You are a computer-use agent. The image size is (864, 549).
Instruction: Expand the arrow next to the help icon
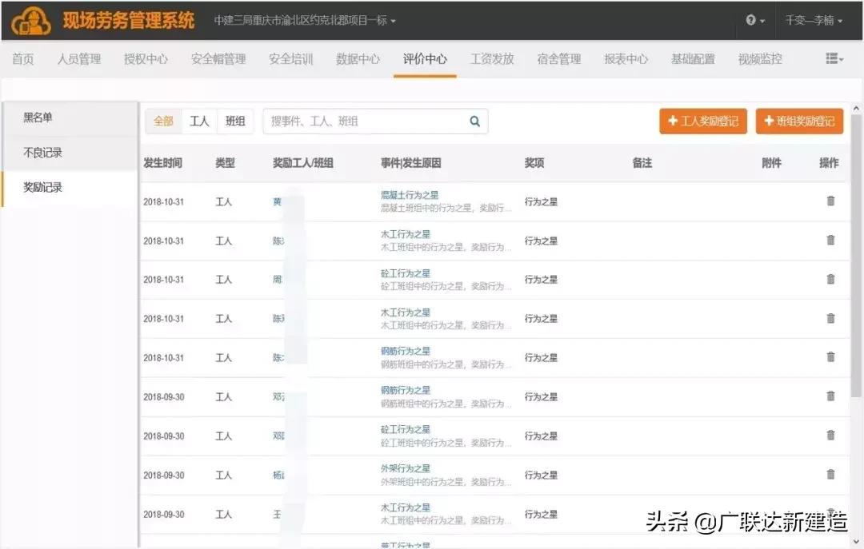point(762,21)
